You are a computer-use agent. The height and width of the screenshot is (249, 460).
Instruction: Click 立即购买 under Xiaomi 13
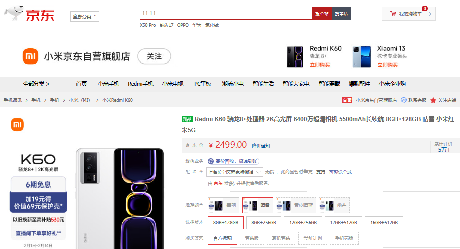(388, 65)
